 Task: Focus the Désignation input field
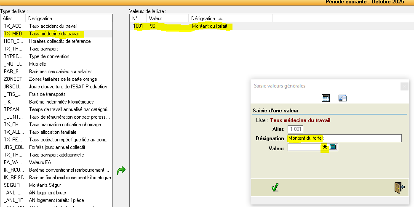point(344,138)
